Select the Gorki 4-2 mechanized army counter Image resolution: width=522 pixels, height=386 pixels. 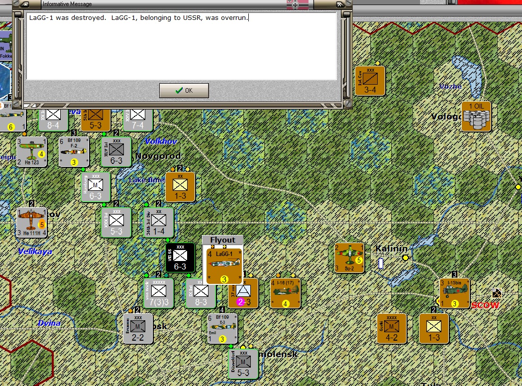[x=392, y=328]
